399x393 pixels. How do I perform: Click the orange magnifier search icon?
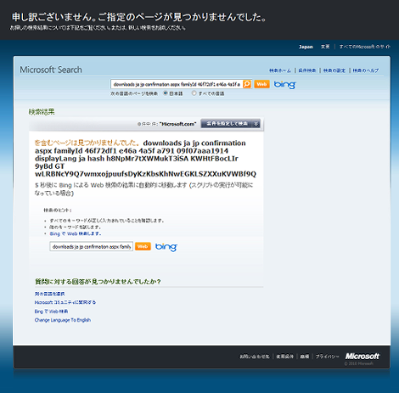(247, 84)
